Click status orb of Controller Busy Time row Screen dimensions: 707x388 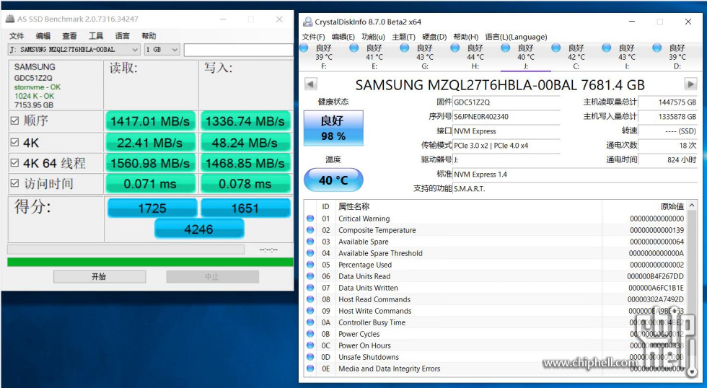[310, 322]
